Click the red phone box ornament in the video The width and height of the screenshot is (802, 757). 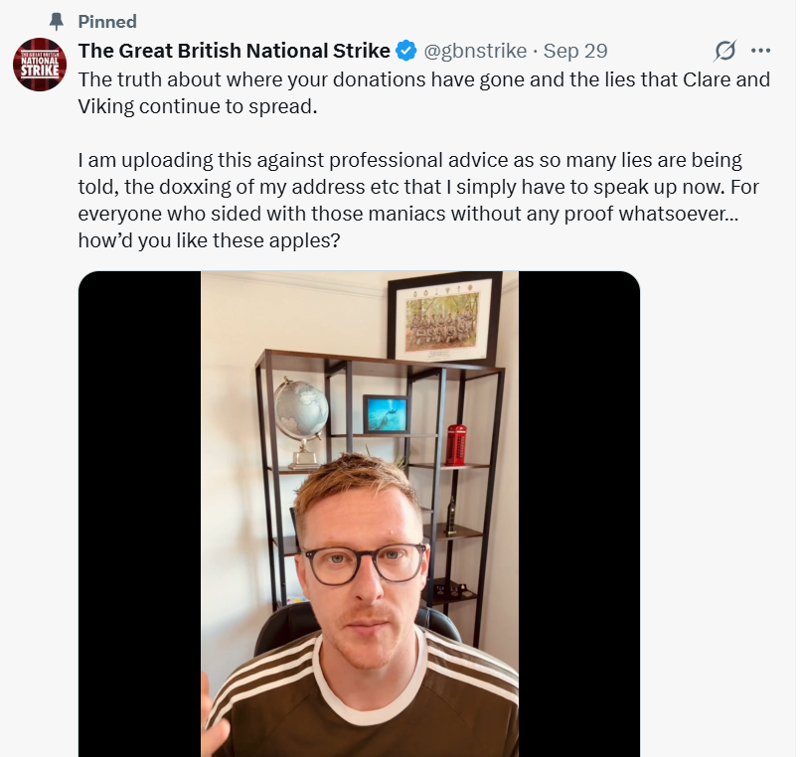tap(456, 444)
